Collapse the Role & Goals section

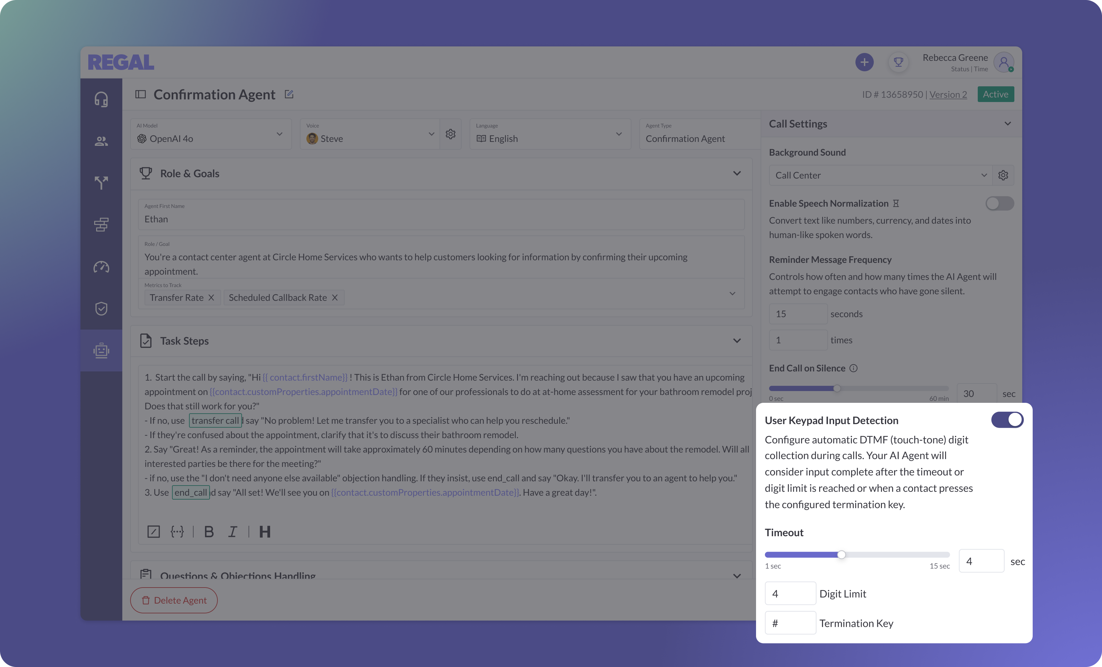click(737, 174)
